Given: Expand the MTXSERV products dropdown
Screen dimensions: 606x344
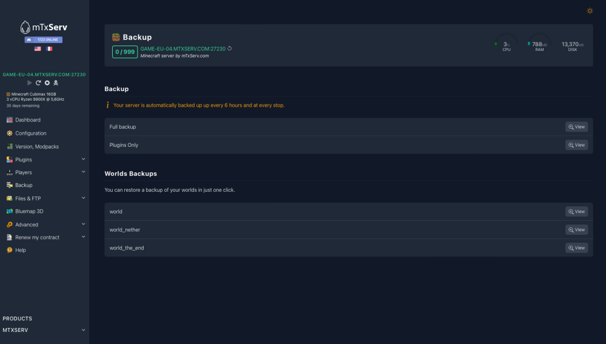Looking at the screenshot, I should 83,330.
